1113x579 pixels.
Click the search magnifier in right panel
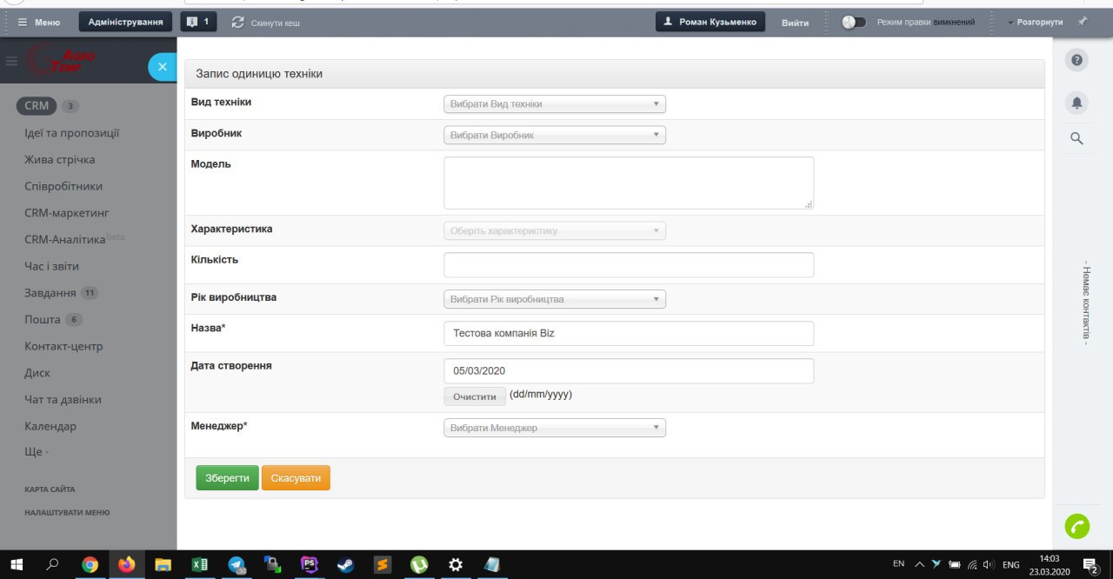tap(1076, 138)
